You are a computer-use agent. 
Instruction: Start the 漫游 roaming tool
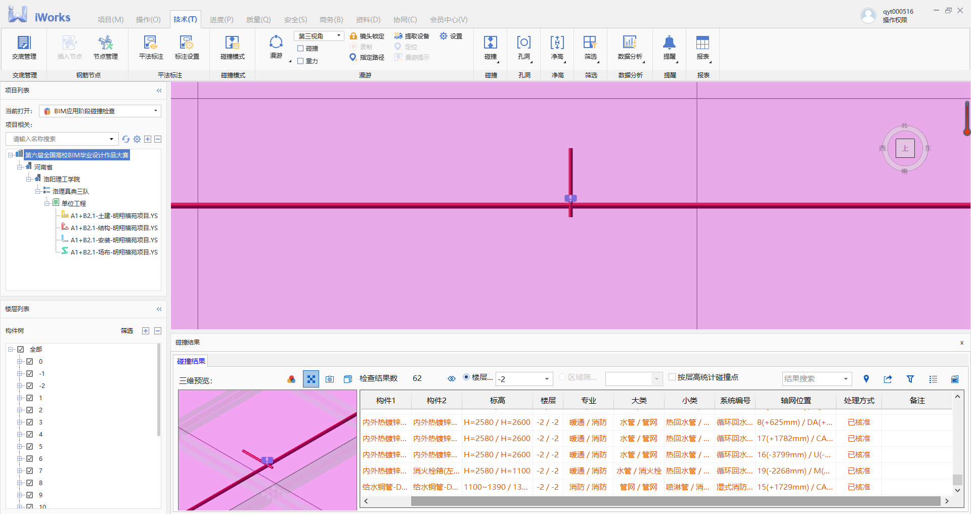[276, 48]
